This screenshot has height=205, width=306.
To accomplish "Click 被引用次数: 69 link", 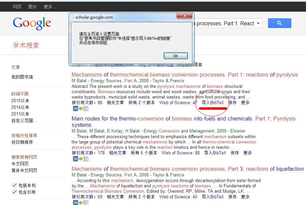I will click(x=87, y=197).
